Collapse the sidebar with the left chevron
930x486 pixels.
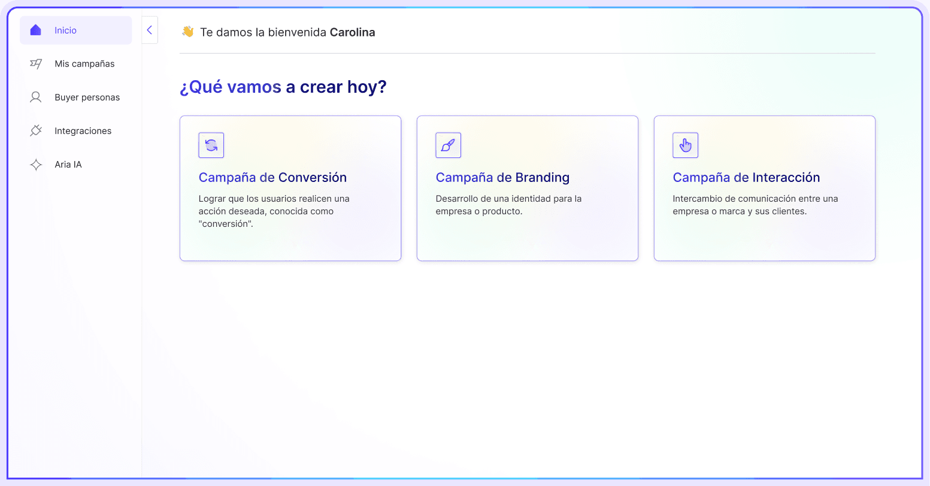pyautogui.click(x=149, y=30)
